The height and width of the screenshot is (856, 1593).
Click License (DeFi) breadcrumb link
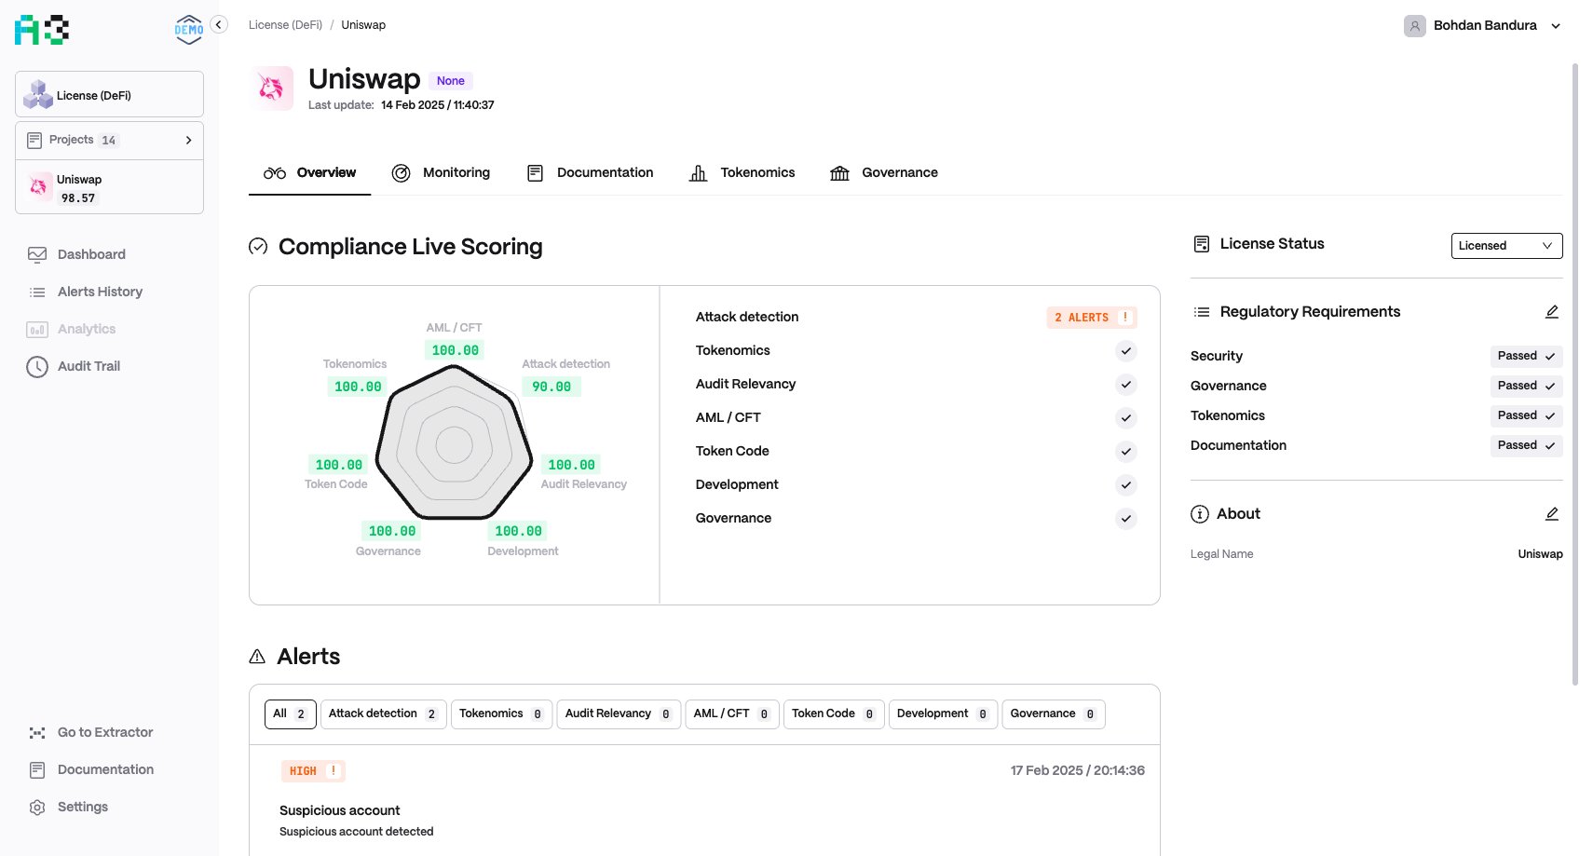(285, 25)
